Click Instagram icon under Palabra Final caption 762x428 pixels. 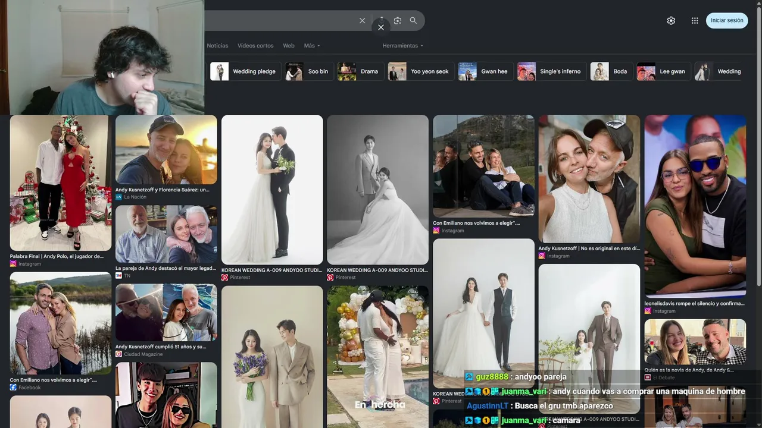(13, 264)
